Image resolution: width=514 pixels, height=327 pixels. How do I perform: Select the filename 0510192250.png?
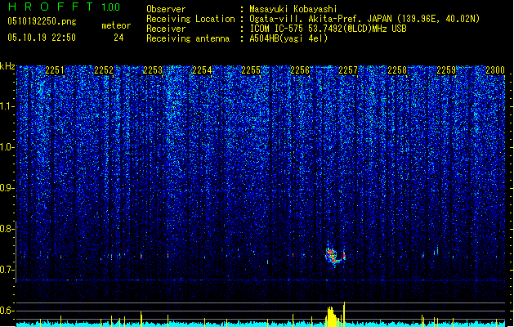pos(42,21)
